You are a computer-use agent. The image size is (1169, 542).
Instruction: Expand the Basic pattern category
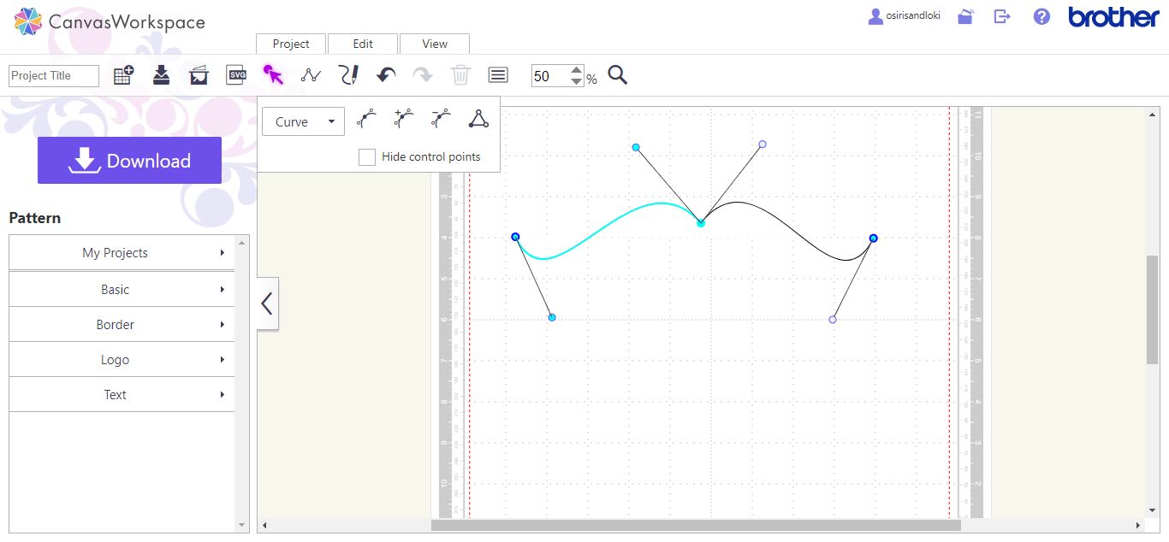(115, 289)
